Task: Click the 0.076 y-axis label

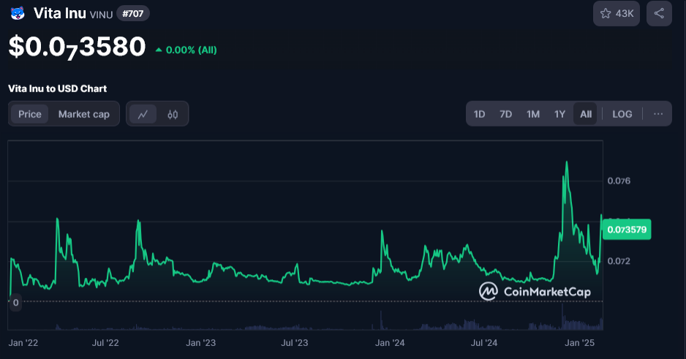Action: pyautogui.click(x=619, y=181)
